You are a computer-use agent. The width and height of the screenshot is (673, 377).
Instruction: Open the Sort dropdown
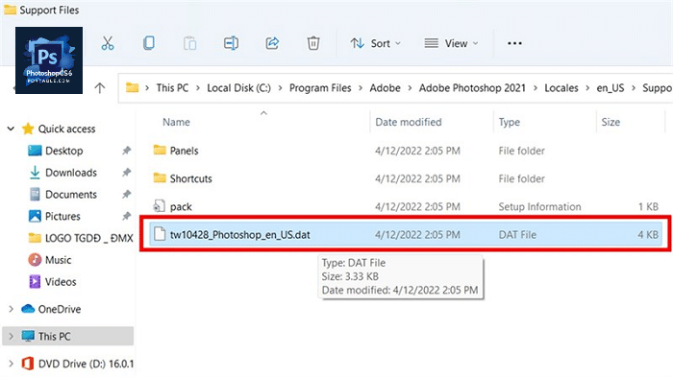coord(375,43)
